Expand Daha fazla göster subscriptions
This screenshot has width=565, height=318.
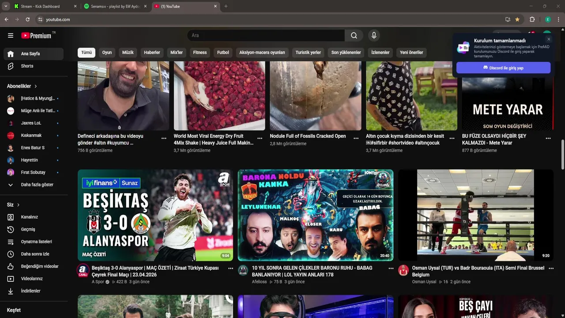click(34, 185)
